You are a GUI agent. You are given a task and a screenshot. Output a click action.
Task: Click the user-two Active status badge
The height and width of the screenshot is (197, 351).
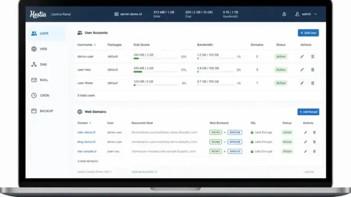point(281,70)
